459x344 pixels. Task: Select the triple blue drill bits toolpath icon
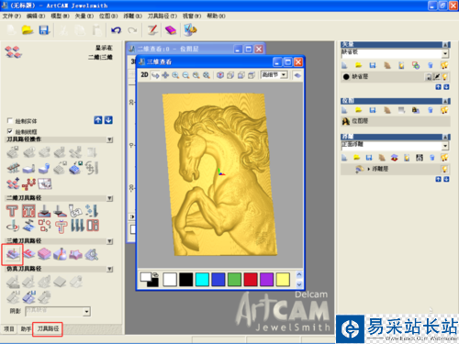tap(77, 226)
